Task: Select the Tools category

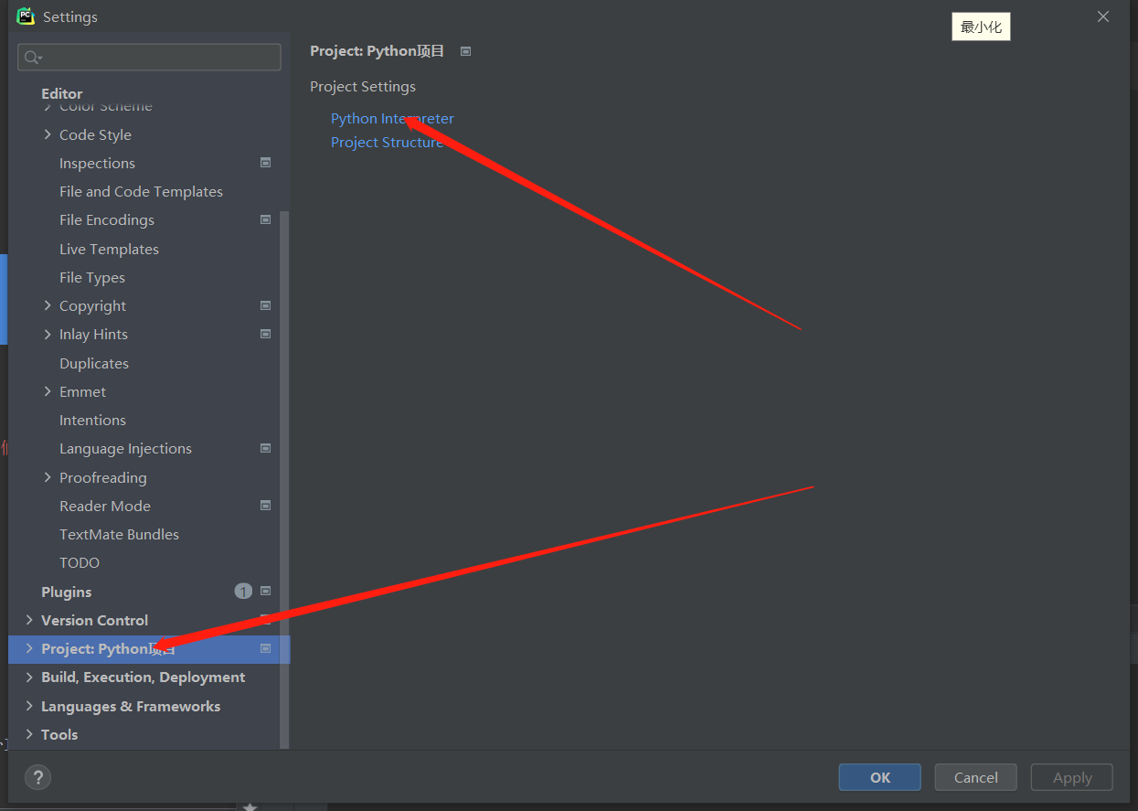Action: tap(59, 734)
